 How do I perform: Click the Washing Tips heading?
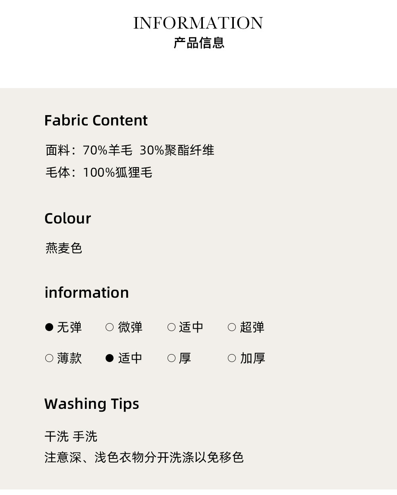92,404
